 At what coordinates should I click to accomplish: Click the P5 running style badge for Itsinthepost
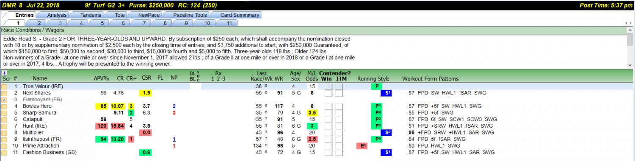[376, 139]
